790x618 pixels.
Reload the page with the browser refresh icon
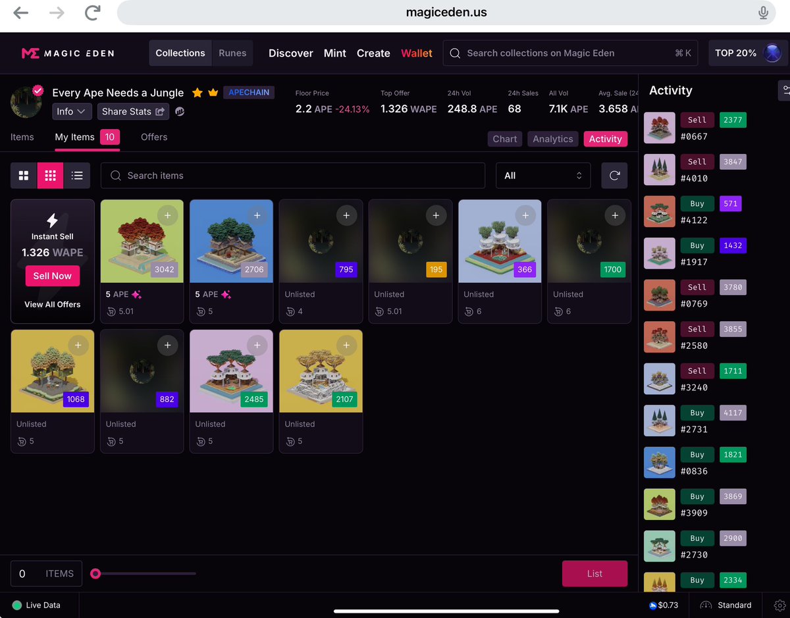click(93, 13)
